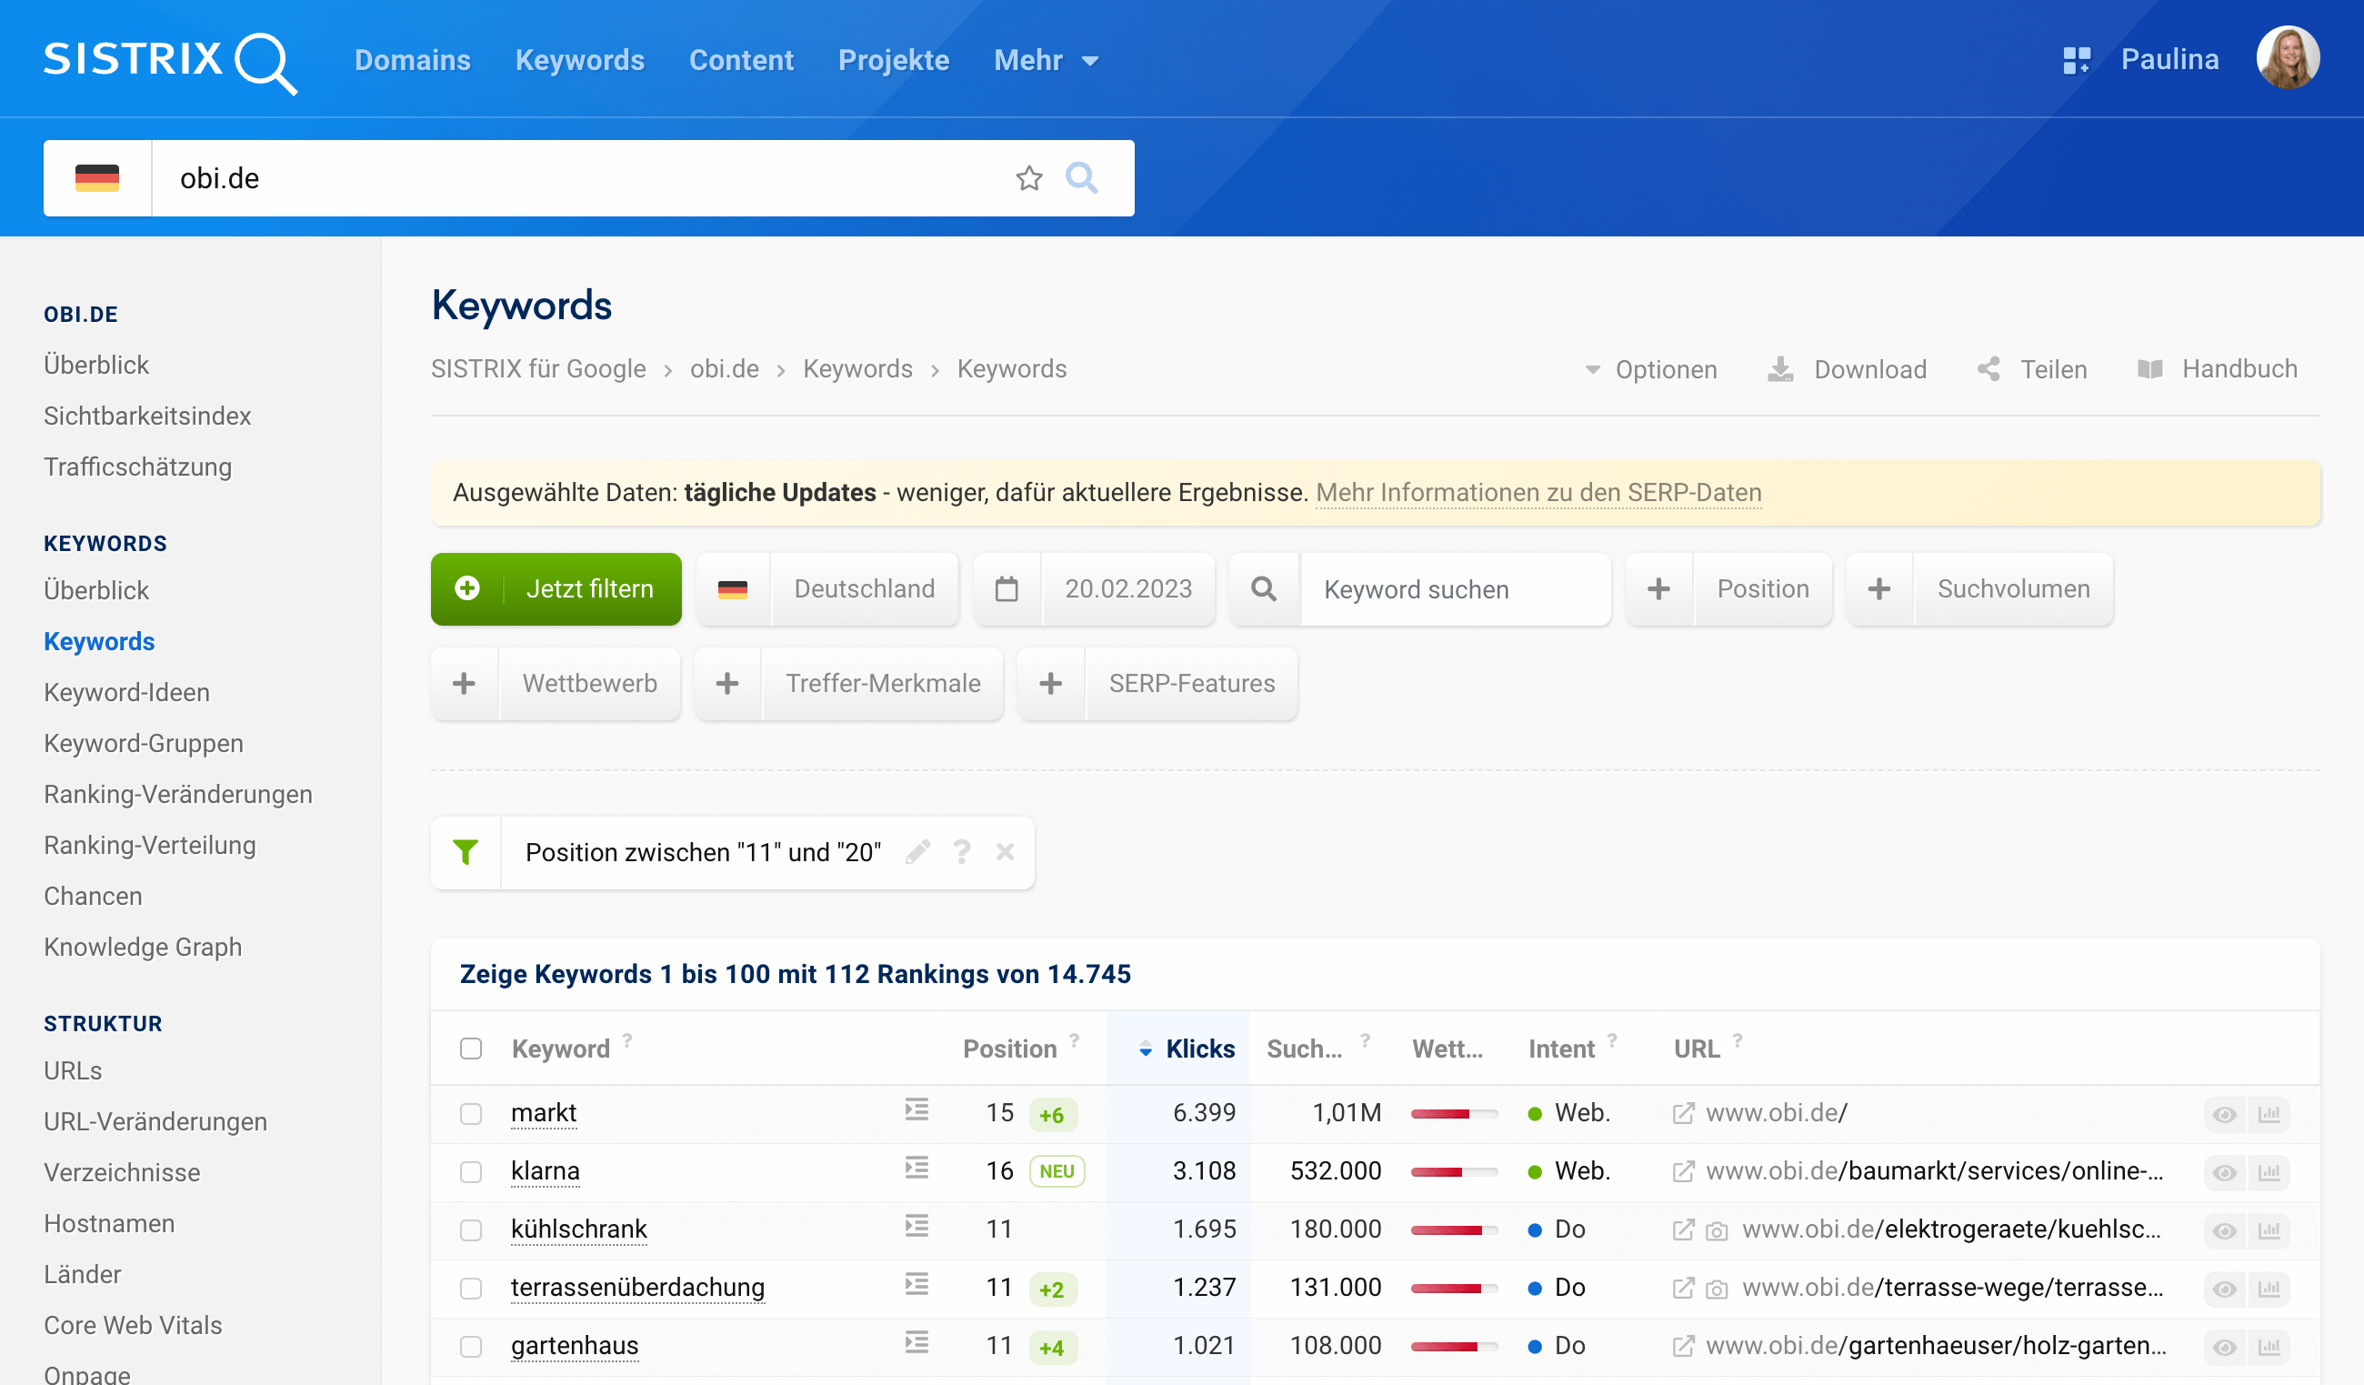Viewport: 2364px width, 1385px height.
Task: Go to the Projekte navigation tab
Action: coord(893,60)
